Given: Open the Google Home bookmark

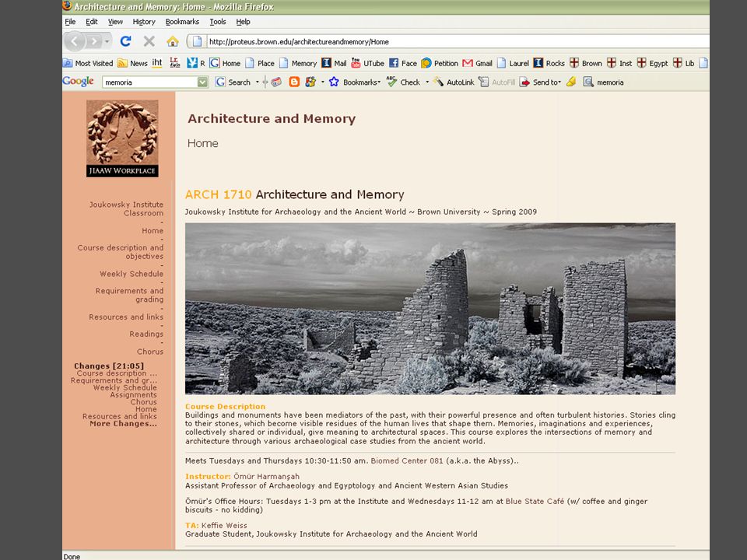Looking at the screenshot, I should tap(225, 63).
